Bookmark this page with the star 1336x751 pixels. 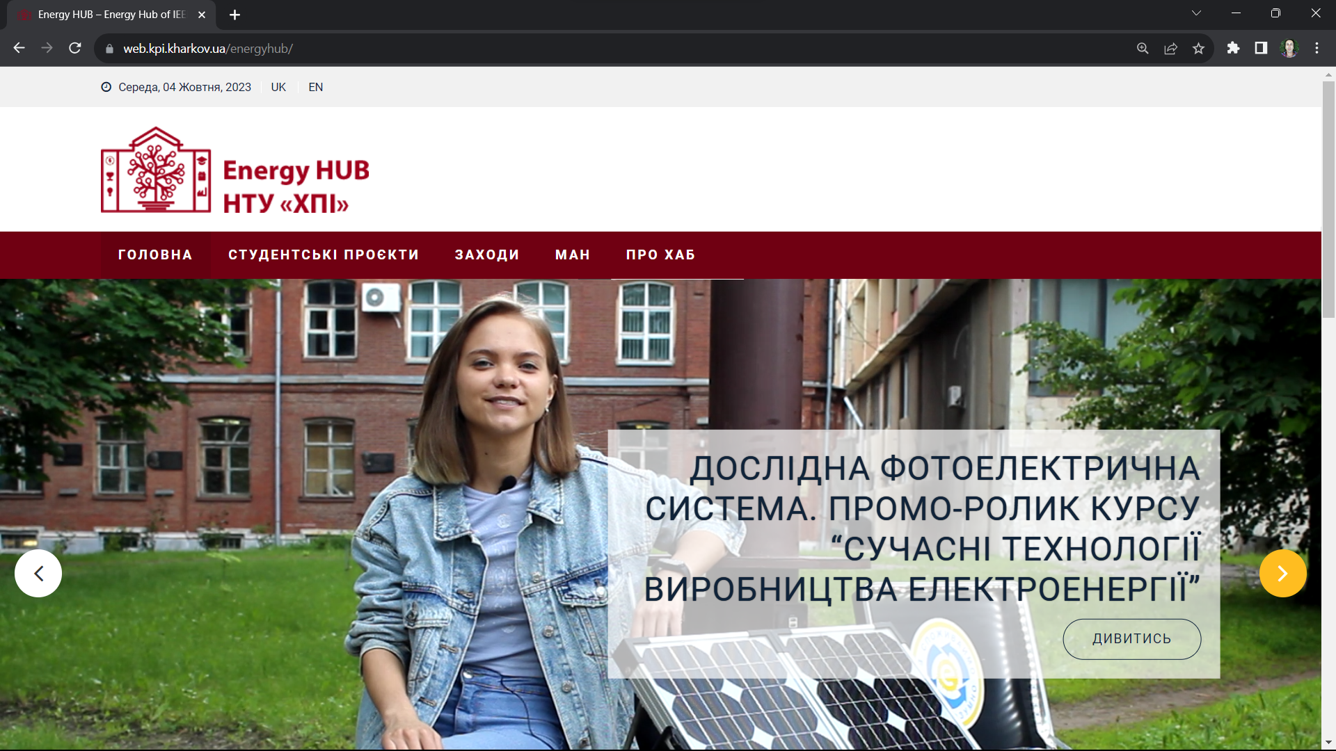coord(1198,48)
